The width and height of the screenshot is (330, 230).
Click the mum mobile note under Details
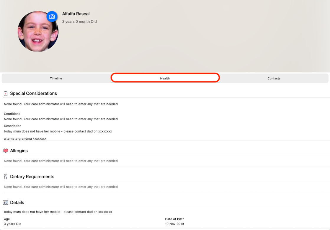pos(58,212)
